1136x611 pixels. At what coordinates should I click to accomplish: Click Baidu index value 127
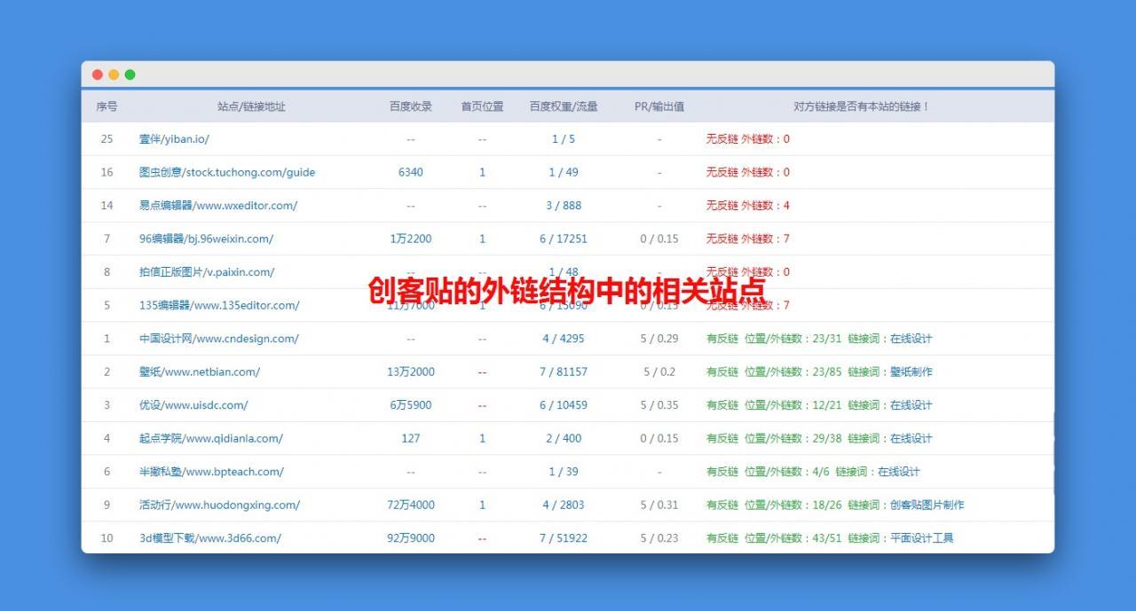coord(411,438)
